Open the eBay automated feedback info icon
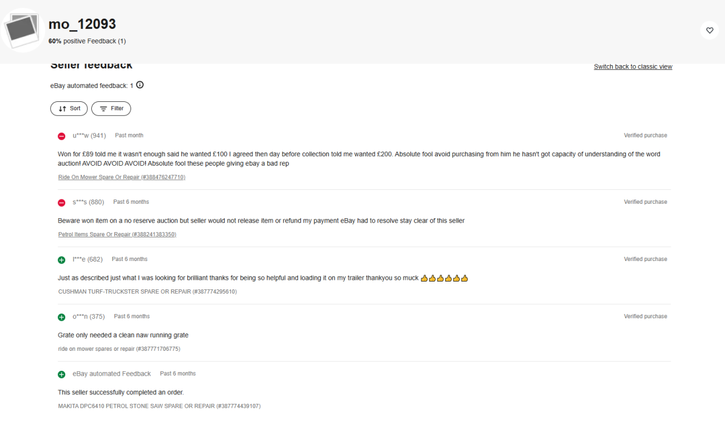The height and width of the screenshot is (422, 725). [x=140, y=85]
